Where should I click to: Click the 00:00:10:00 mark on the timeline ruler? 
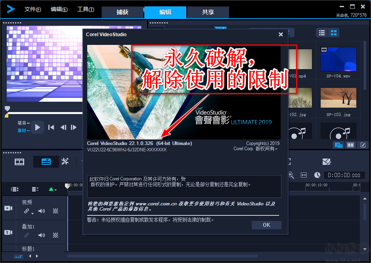pos(316,185)
